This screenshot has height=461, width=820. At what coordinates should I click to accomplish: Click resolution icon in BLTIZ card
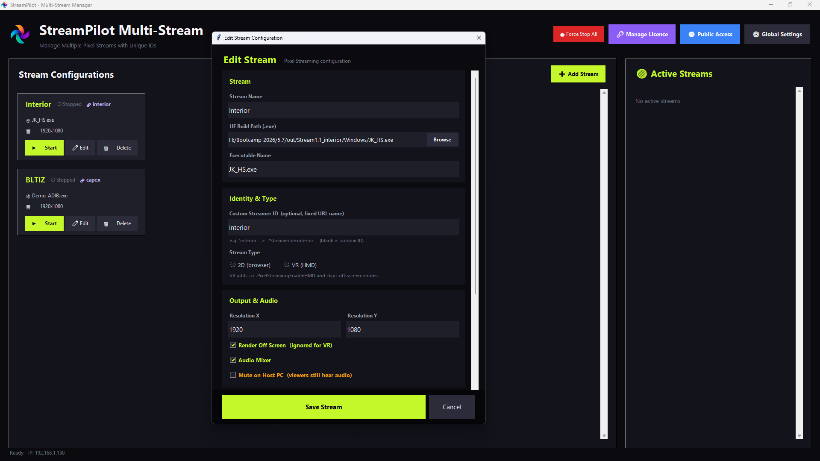(29, 207)
